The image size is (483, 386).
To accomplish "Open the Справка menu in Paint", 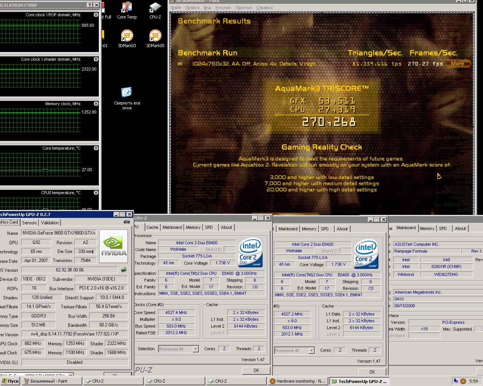I will pyautogui.click(x=264, y=8).
